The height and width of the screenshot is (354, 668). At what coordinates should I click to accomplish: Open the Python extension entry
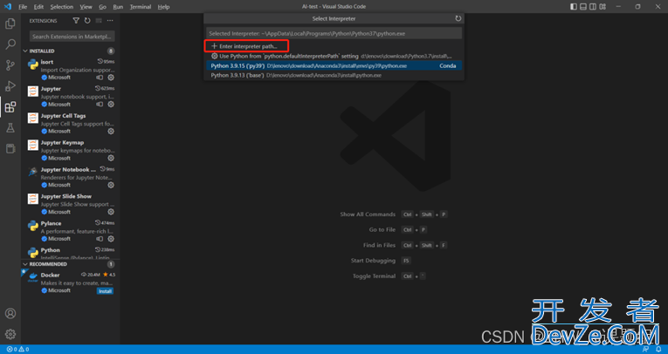71,252
